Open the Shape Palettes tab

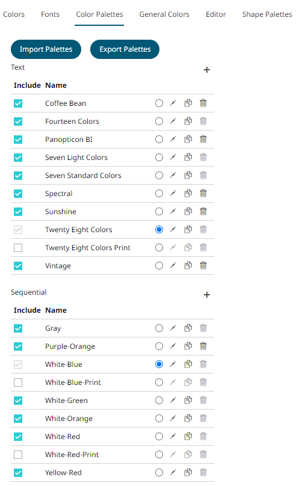(x=267, y=14)
